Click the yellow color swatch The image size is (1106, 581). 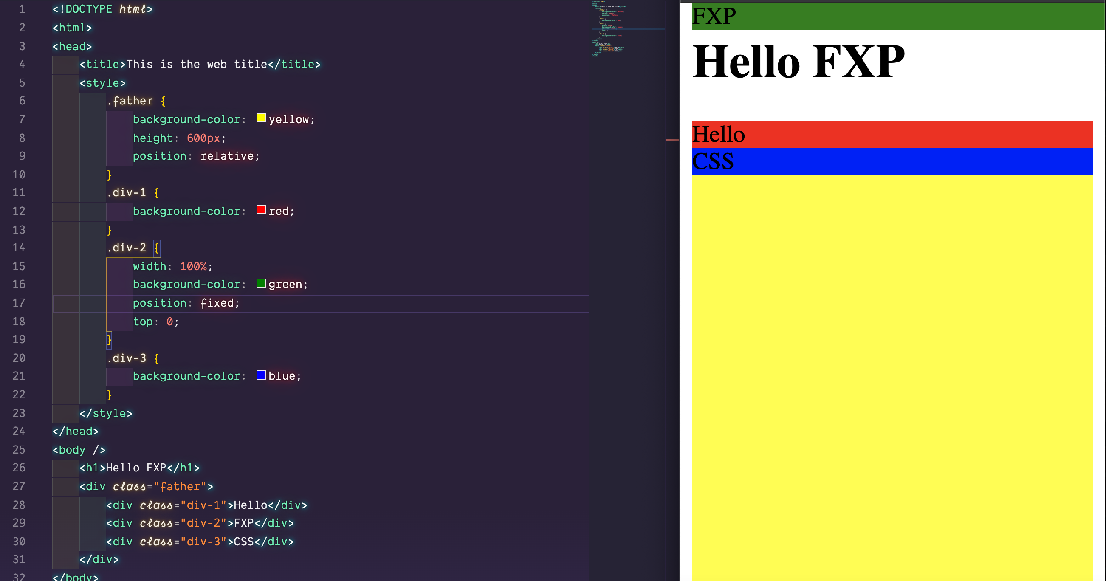click(261, 118)
